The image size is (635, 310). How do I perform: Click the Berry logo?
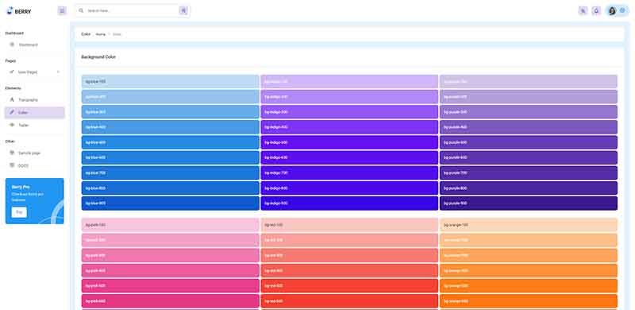pyautogui.click(x=19, y=11)
